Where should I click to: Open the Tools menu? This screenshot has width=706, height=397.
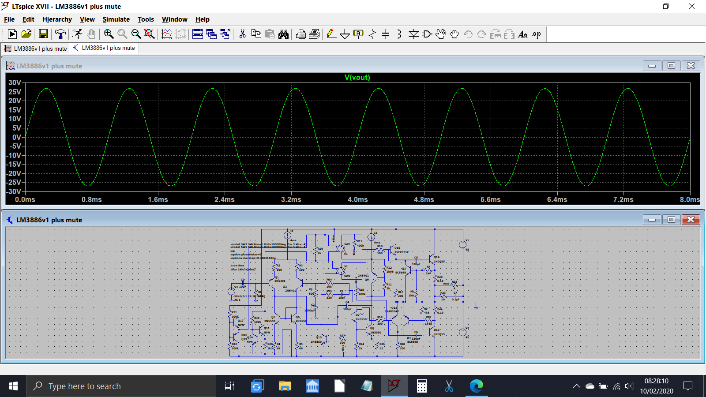point(146,19)
